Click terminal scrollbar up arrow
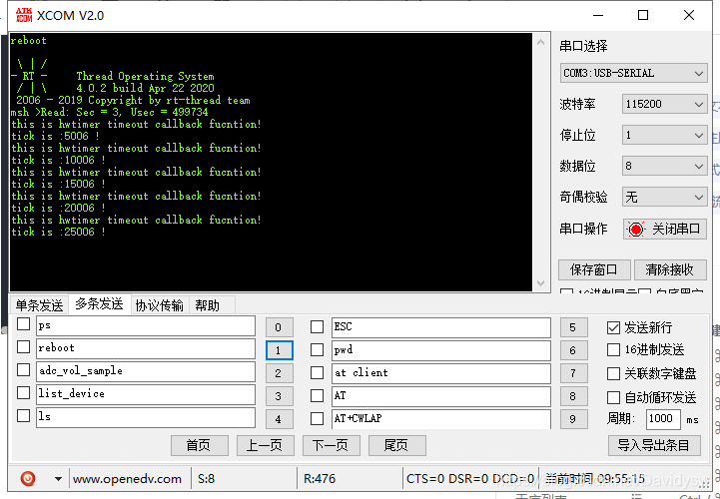The height and width of the screenshot is (499, 720). (x=541, y=42)
